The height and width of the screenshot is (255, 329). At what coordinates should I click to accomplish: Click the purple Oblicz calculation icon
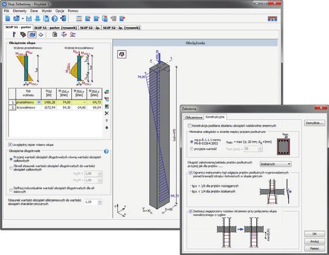(x=73, y=34)
